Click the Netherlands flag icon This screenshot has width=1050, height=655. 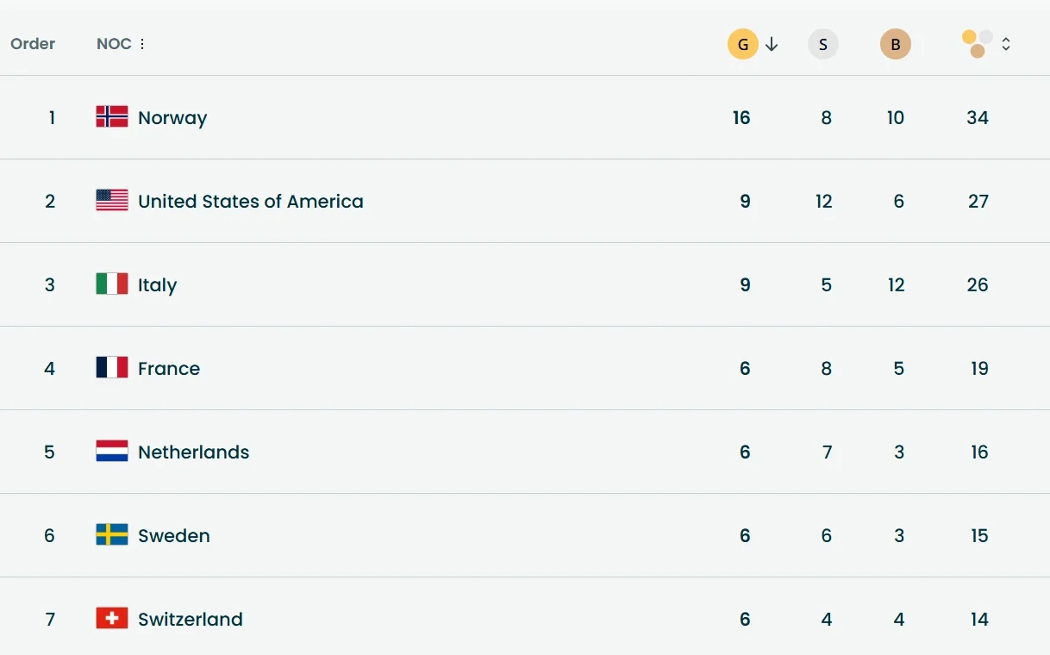point(112,452)
